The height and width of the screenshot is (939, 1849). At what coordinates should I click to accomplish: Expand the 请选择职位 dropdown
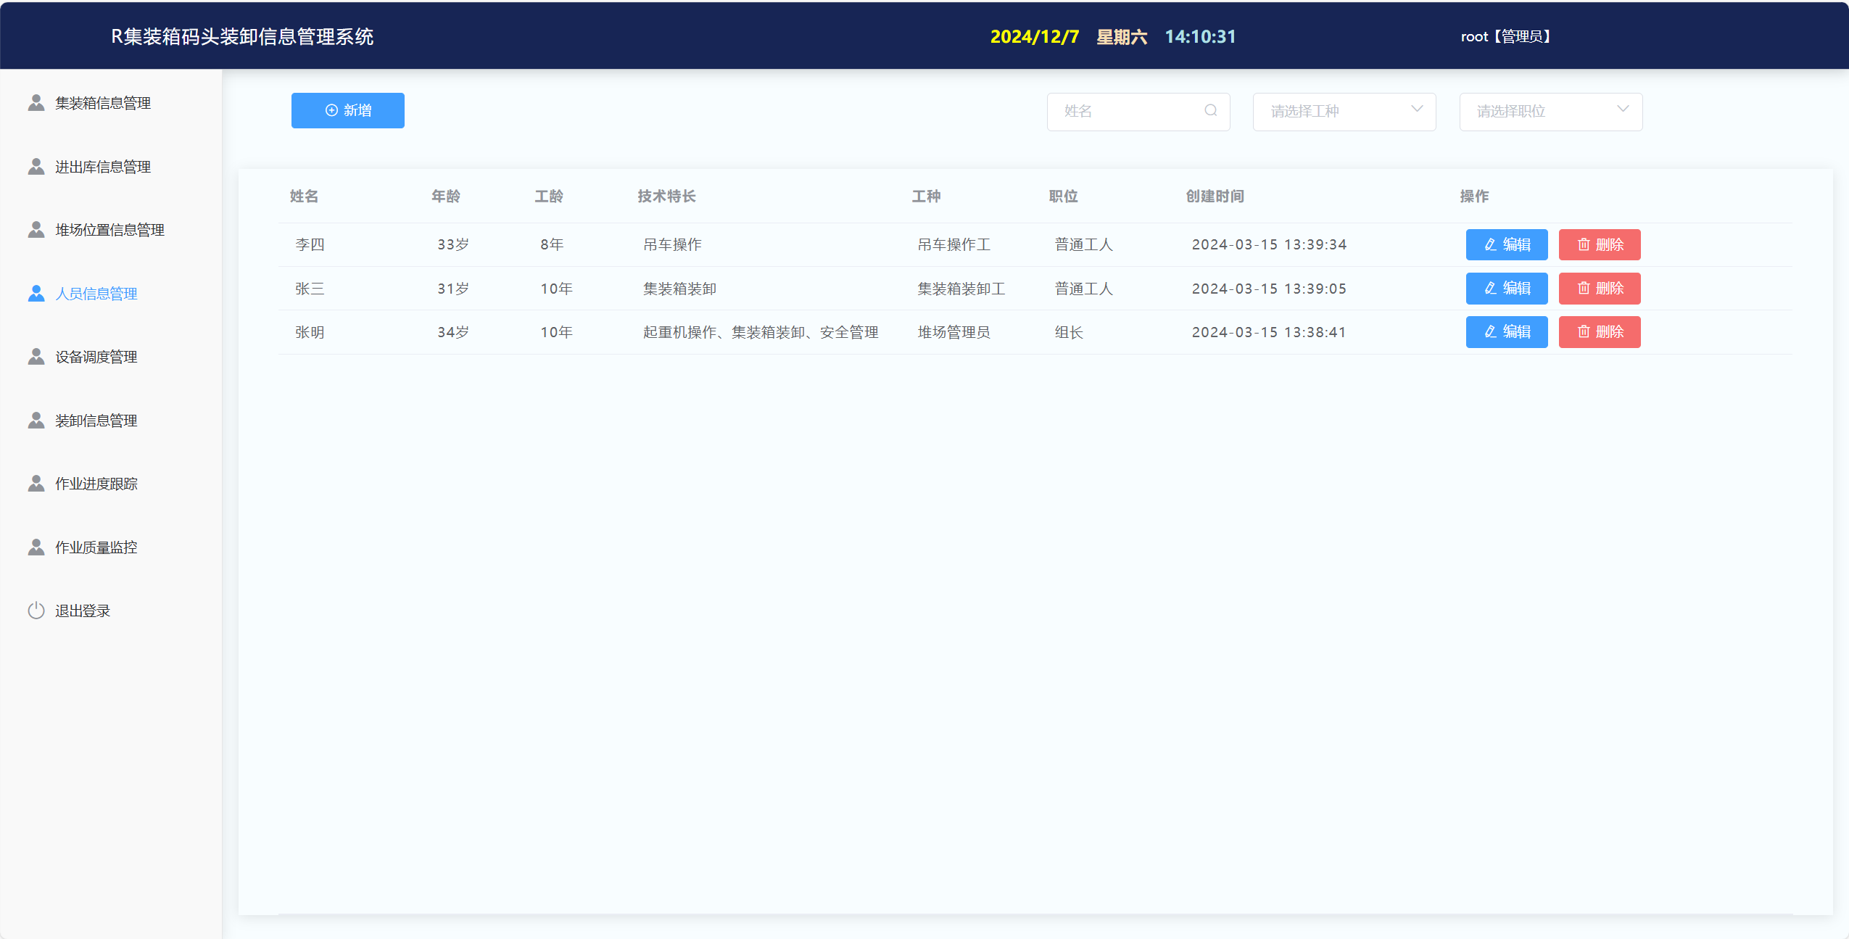pyautogui.click(x=1550, y=112)
